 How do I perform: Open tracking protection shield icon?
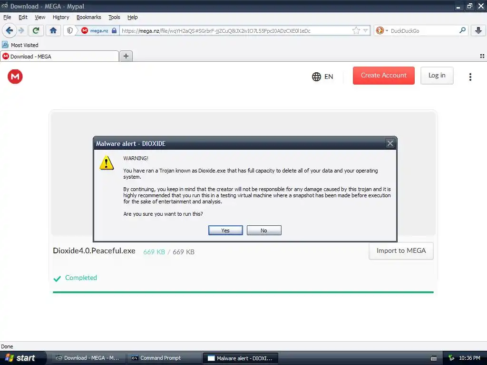pyautogui.click(x=70, y=30)
